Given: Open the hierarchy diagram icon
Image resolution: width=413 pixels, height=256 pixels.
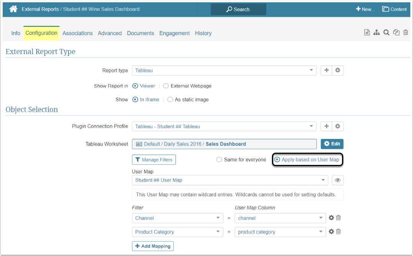Looking at the screenshot, I should click(377, 33).
